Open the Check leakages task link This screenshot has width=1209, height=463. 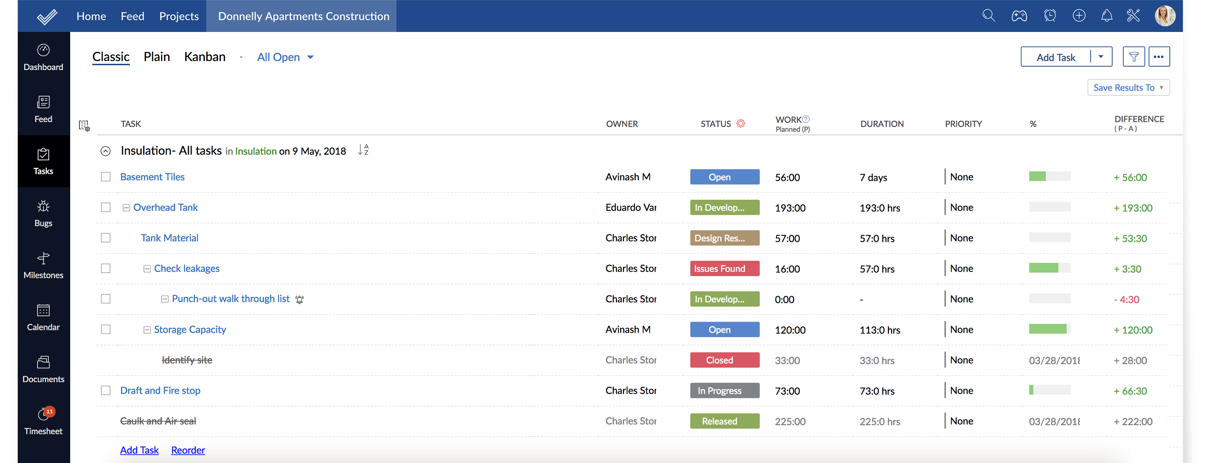(x=186, y=268)
